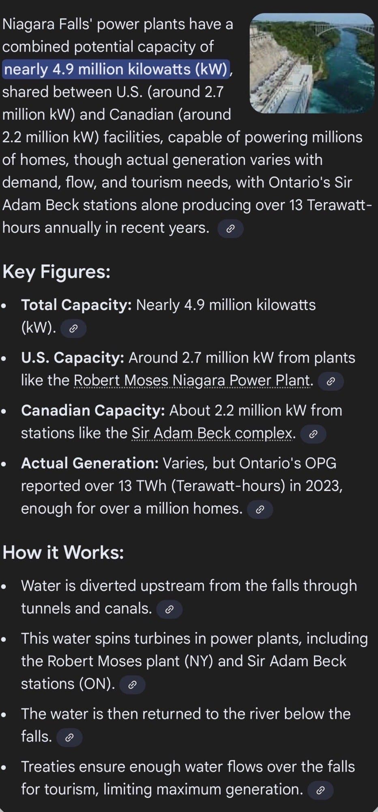Select the 'Total Capacity:' bold label
This screenshot has width=378, height=812.
pyautogui.click(x=76, y=305)
